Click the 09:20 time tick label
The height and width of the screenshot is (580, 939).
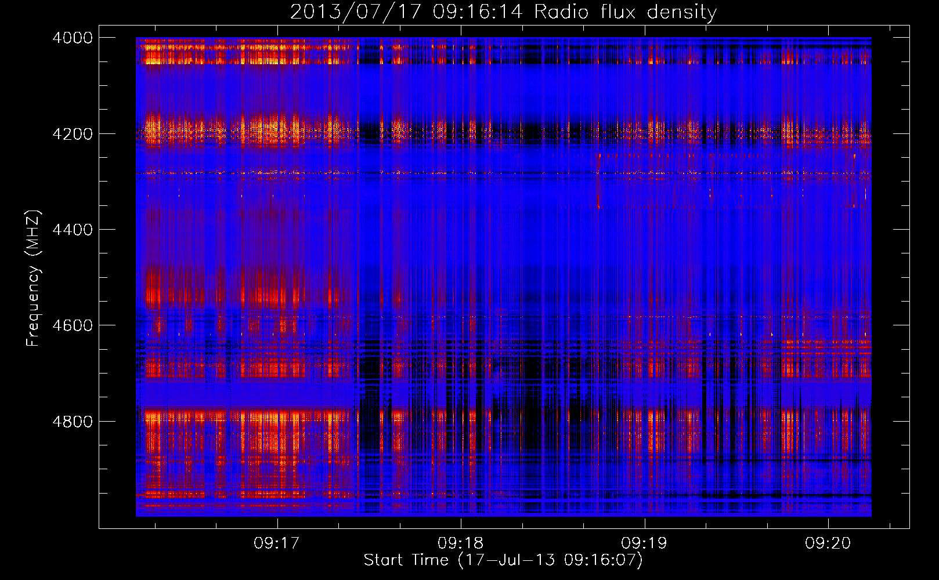click(828, 543)
